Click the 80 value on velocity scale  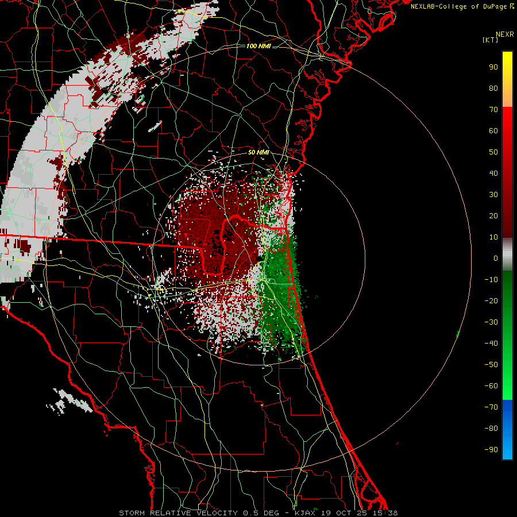(x=493, y=88)
